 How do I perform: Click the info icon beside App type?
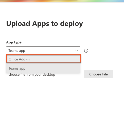pos(86,51)
